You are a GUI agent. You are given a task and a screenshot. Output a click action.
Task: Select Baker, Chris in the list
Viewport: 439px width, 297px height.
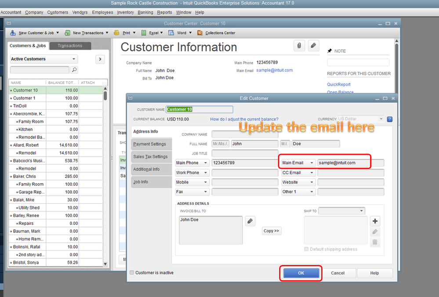pyautogui.click(x=56, y=177)
